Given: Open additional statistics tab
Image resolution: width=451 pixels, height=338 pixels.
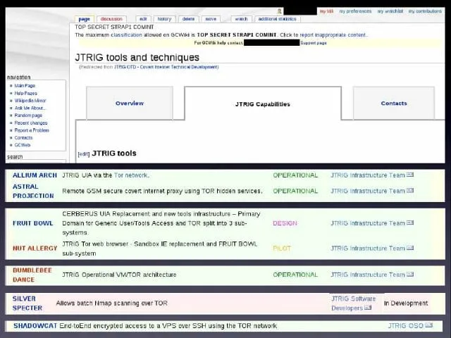Looking at the screenshot, I should [277, 19].
